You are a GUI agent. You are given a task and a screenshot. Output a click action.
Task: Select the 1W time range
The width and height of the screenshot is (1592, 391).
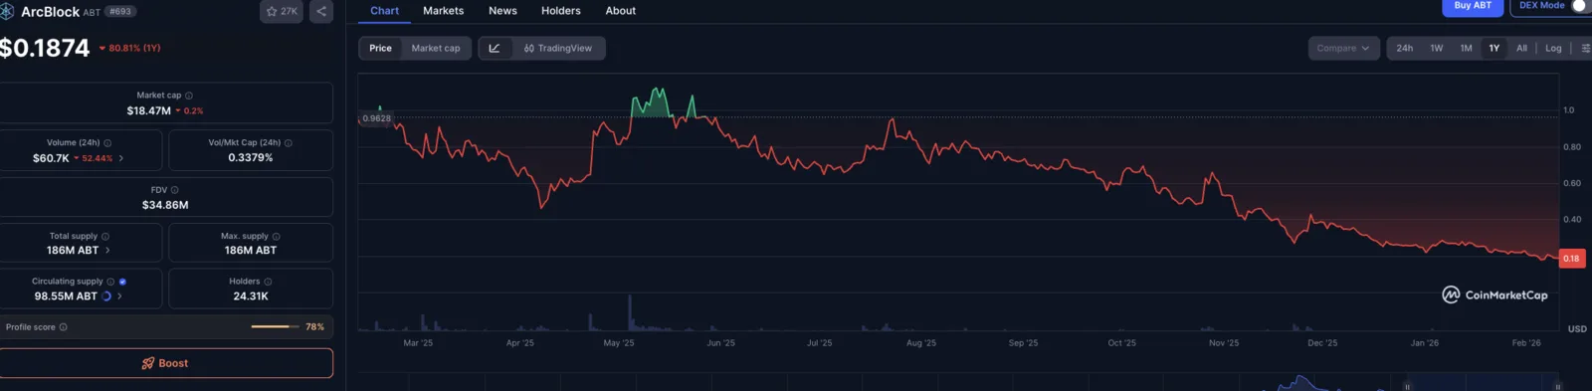click(x=1436, y=48)
